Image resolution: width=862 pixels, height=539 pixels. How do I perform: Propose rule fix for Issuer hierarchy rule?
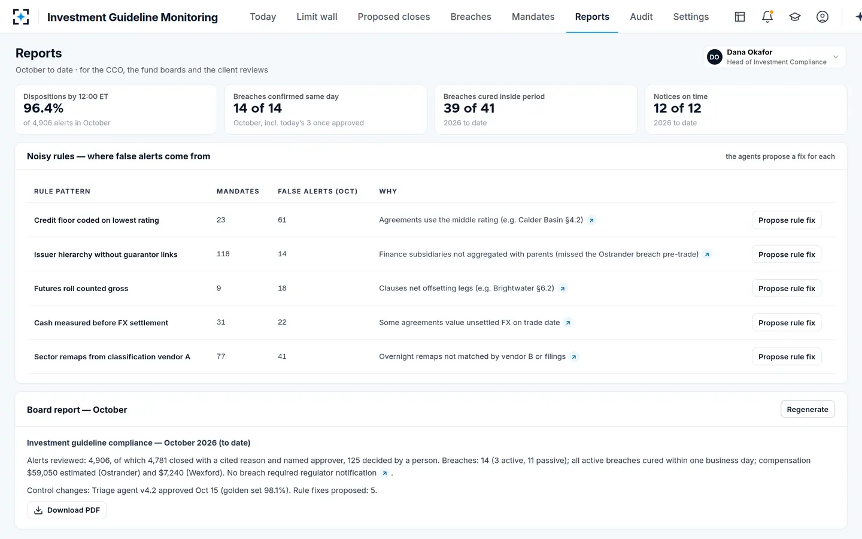coord(787,255)
